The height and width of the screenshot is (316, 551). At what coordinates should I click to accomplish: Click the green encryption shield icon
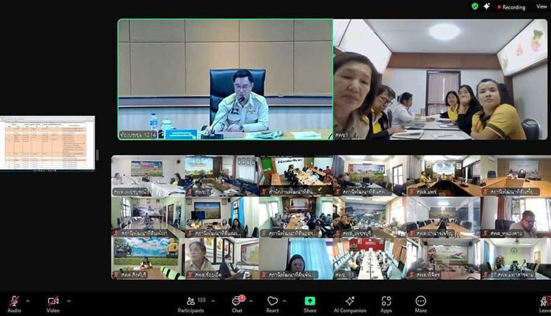[475, 6]
